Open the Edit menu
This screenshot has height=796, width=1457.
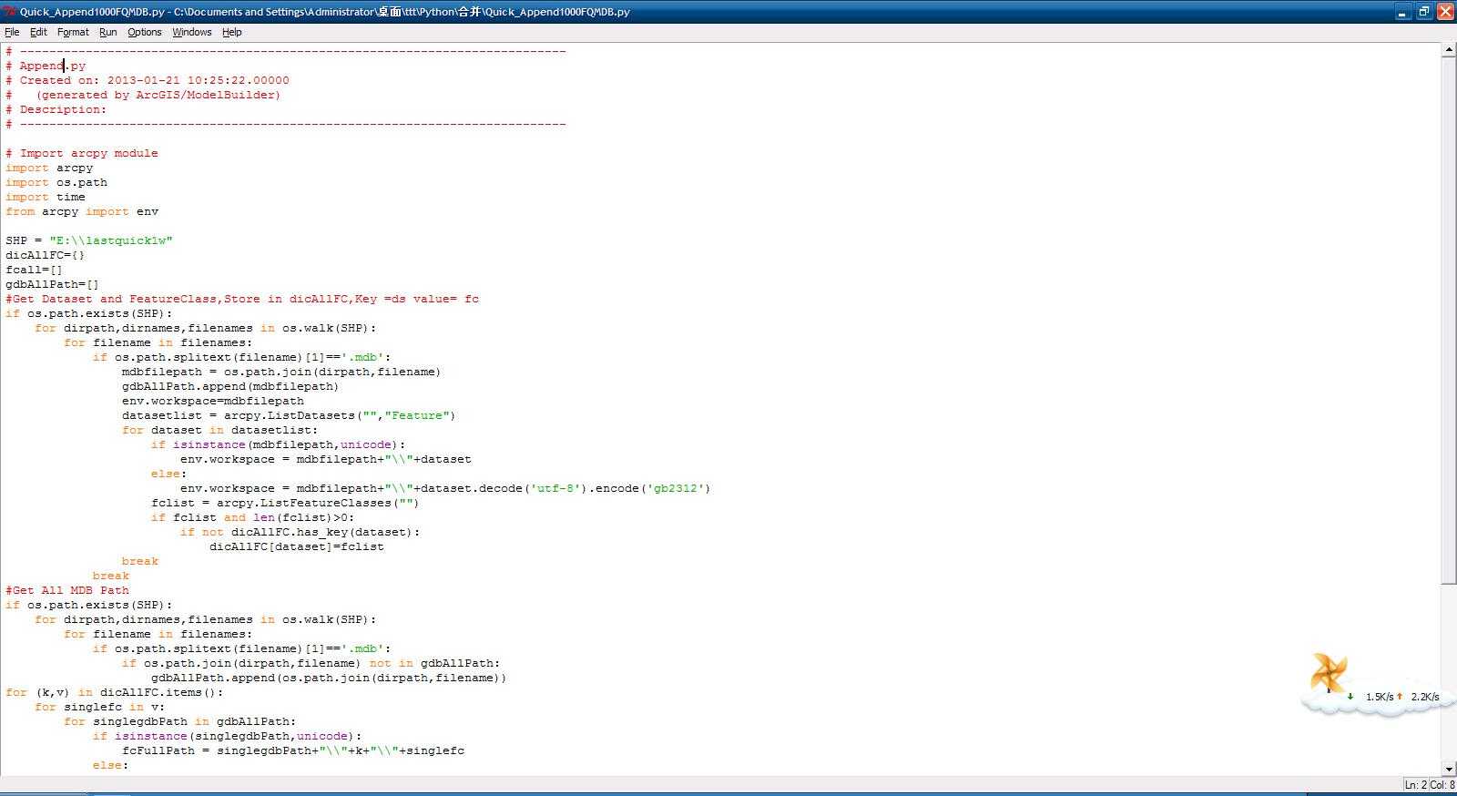[x=38, y=32]
